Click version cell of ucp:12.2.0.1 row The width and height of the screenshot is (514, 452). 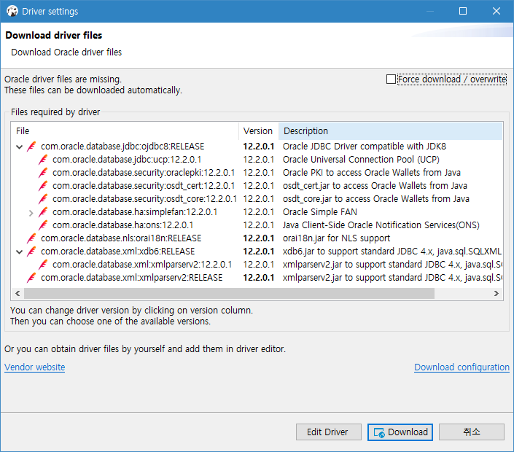(258, 160)
